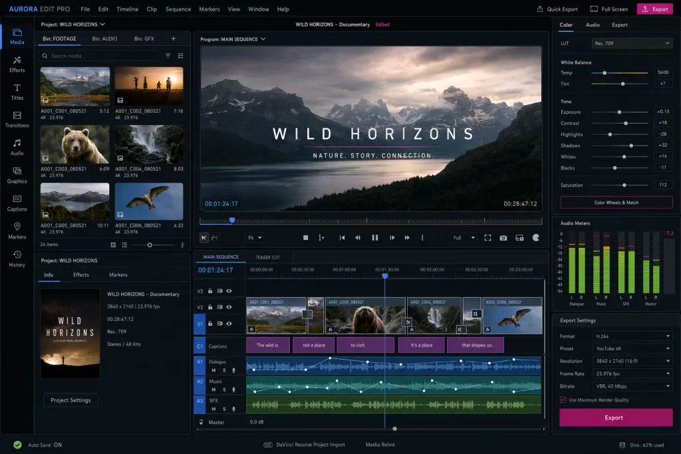Open the Resolution dropdown
Viewport: 681px width, 454px height.
[632, 361]
